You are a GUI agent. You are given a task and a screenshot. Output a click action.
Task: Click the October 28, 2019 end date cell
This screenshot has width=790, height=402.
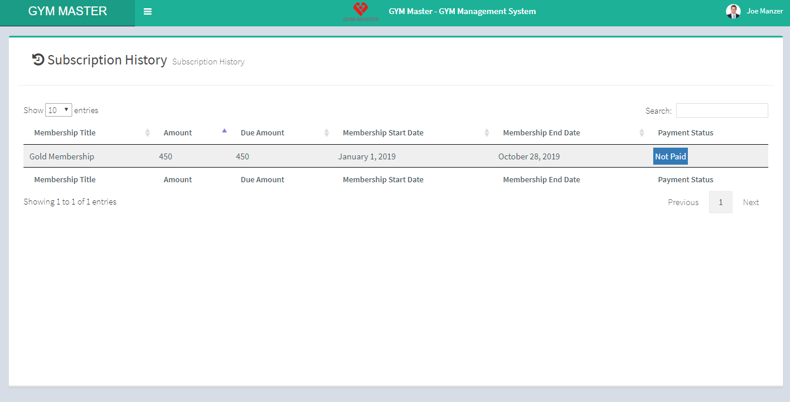[529, 156]
